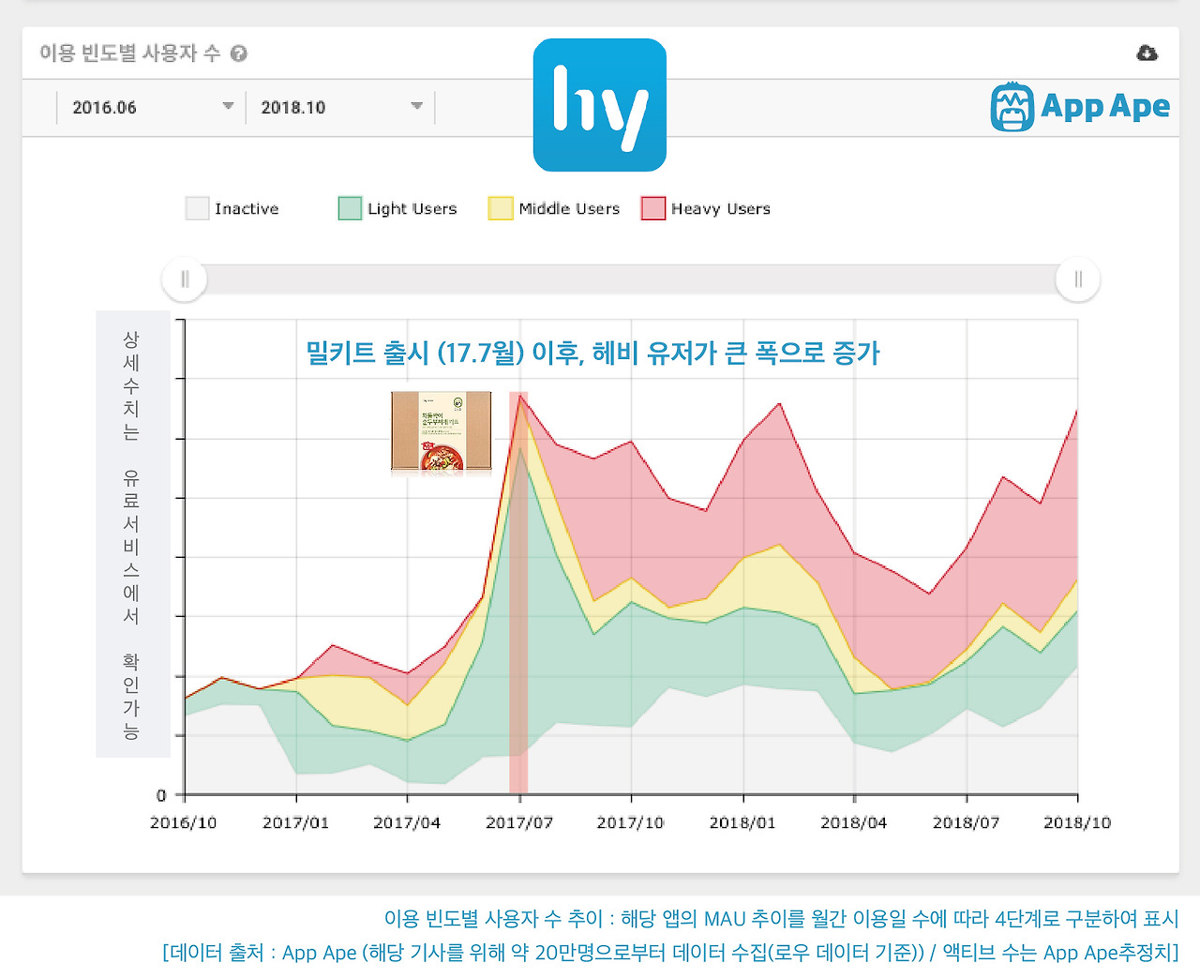The image size is (1200, 978).
Task: Click the red July 2017 highlight bar
Action: 518,593
